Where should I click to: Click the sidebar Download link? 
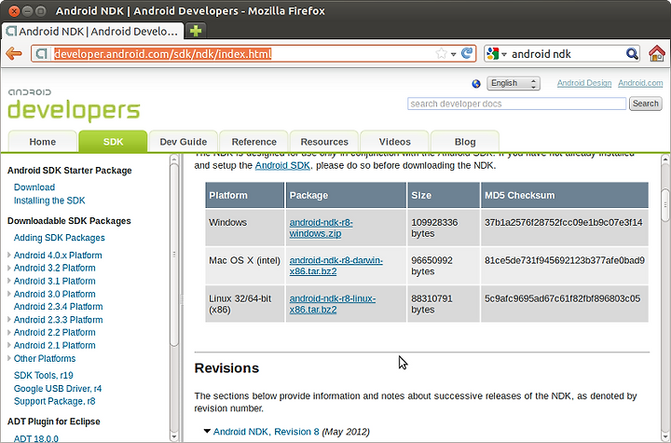tap(34, 187)
